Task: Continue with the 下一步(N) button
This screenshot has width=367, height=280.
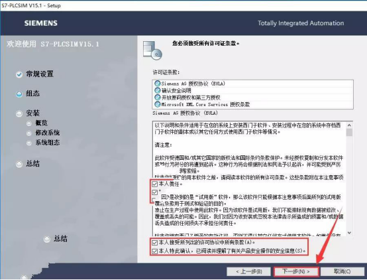Action: [x=296, y=271]
